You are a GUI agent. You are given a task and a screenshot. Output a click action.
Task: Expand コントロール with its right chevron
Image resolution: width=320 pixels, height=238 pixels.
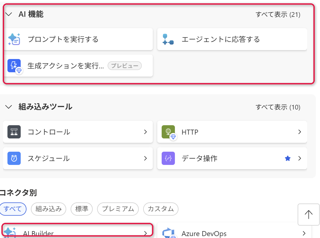point(145,132)
